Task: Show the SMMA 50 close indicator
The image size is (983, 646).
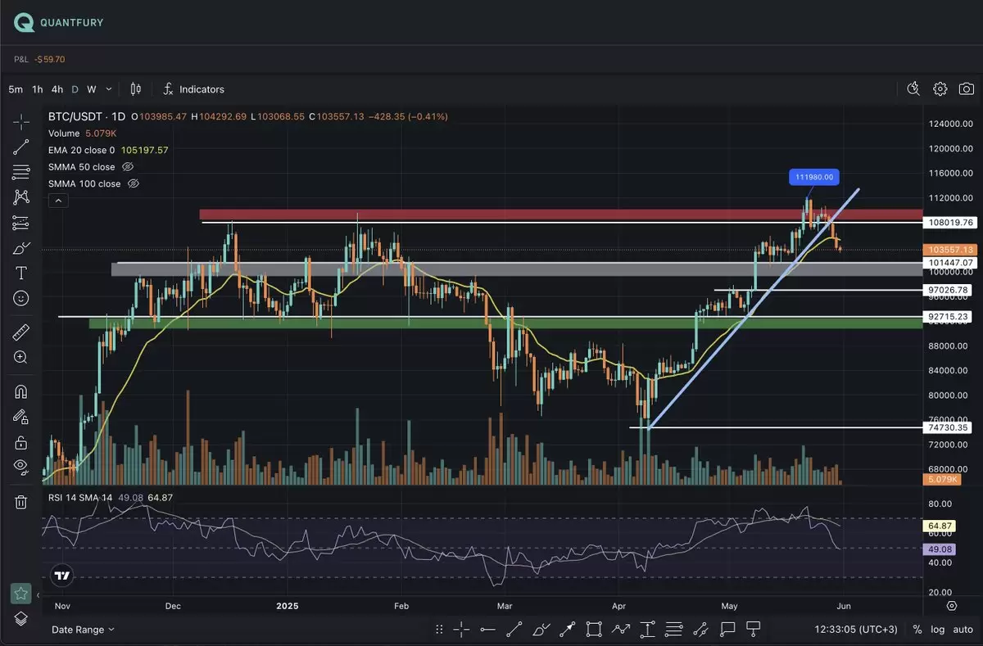Action: click(x=127, y=167)
